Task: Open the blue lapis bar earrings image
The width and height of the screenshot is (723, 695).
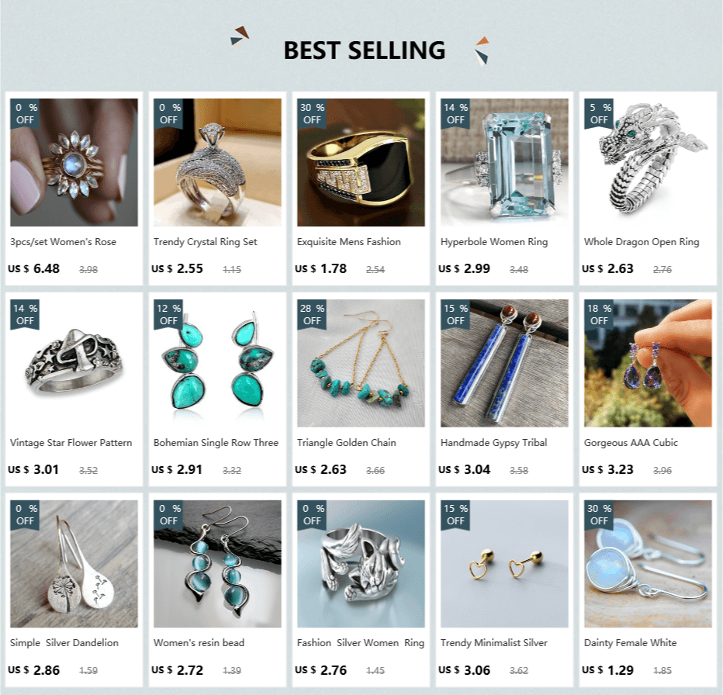Action: 504,364
